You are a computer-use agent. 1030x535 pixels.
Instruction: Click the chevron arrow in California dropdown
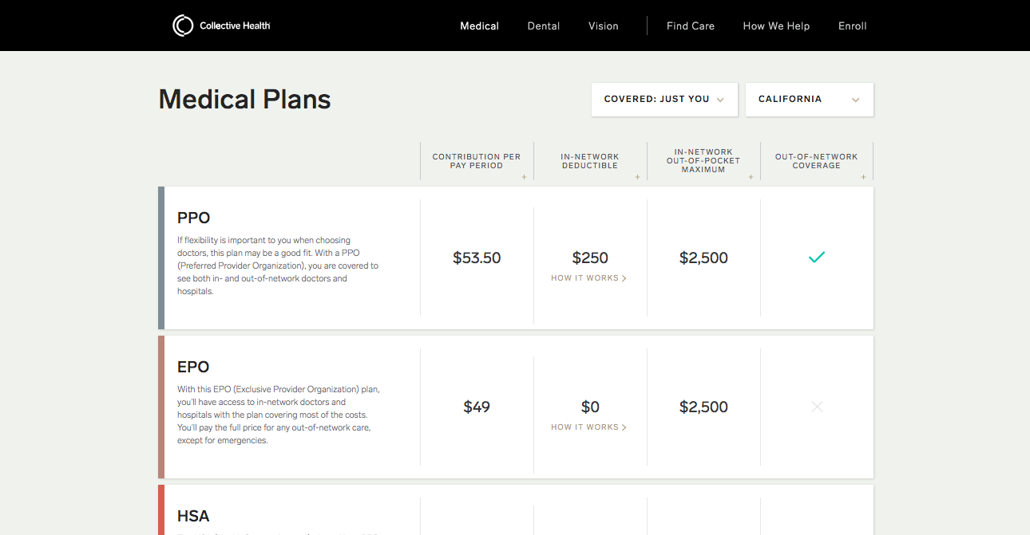[855, 100]
